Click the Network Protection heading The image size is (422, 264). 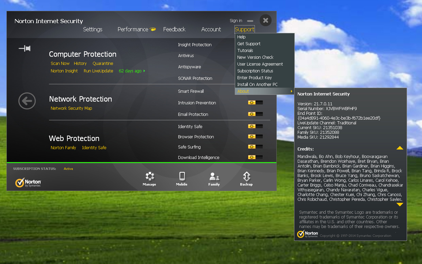(81, 99)
